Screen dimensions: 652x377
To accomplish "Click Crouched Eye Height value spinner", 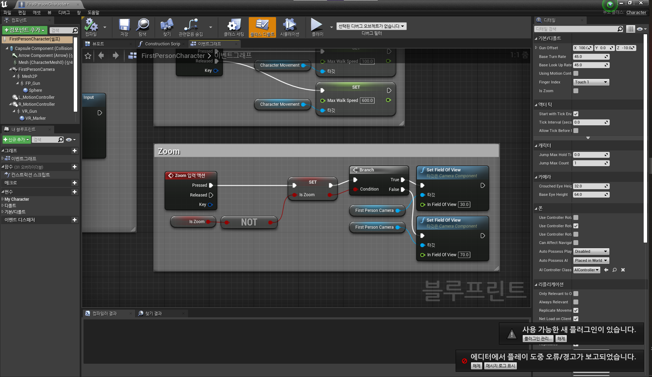I will click(591, 186).
